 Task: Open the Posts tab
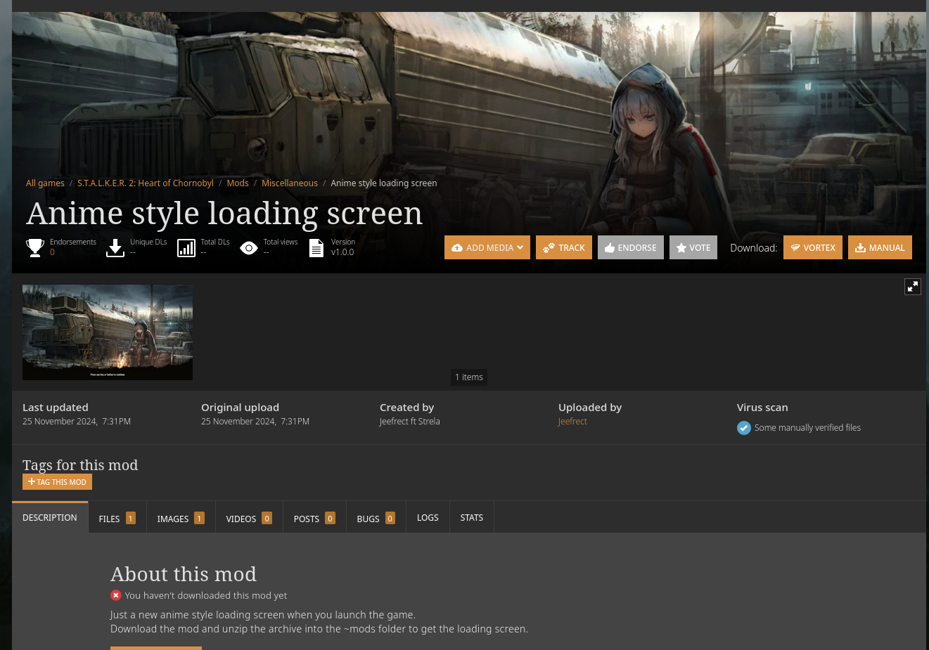(314, 518)
